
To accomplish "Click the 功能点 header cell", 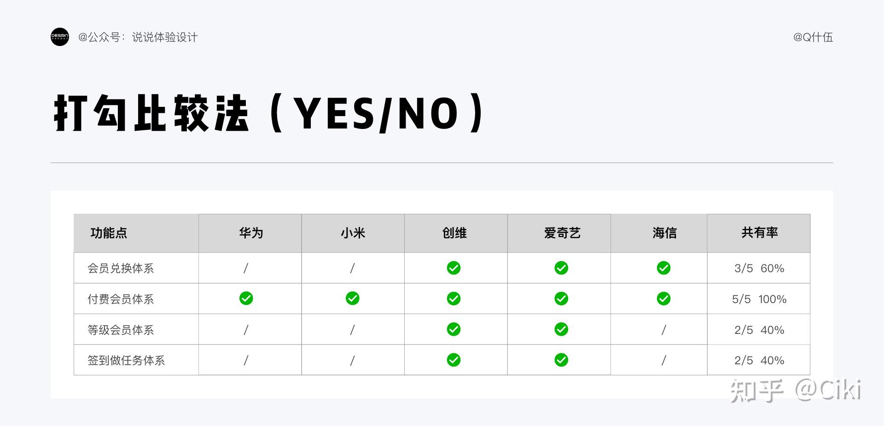I will [x=109, y=233].
